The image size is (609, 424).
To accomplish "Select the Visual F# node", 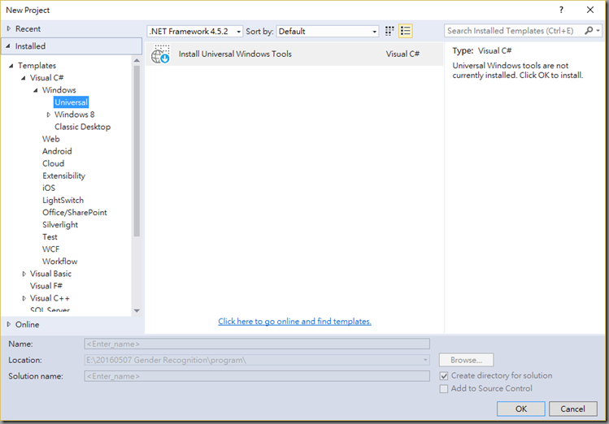I will (46, 286).
